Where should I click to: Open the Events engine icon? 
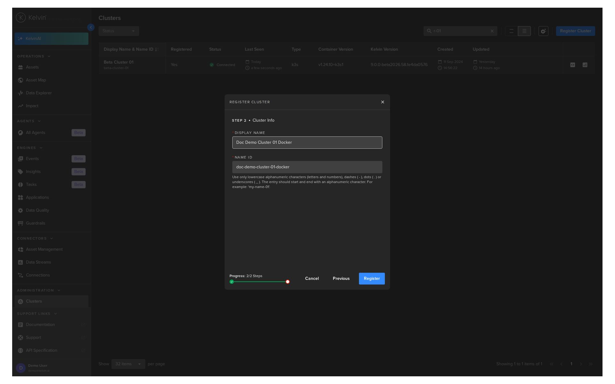coord(20,159)
